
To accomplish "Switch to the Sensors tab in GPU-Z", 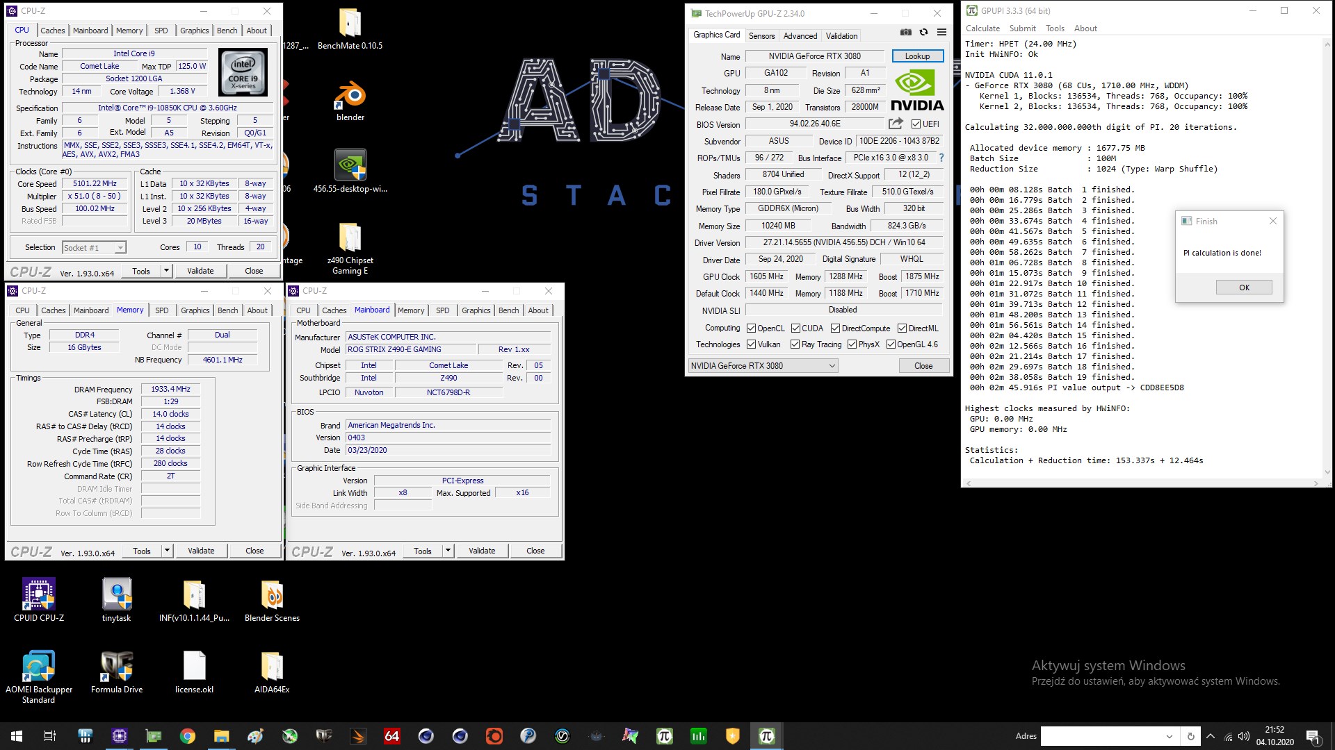I will click(x=761, y=36).
